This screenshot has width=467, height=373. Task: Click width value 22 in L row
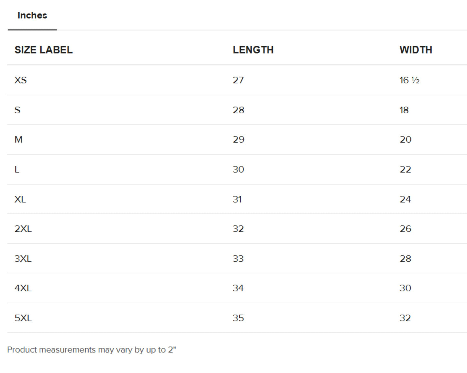[405, 169]
